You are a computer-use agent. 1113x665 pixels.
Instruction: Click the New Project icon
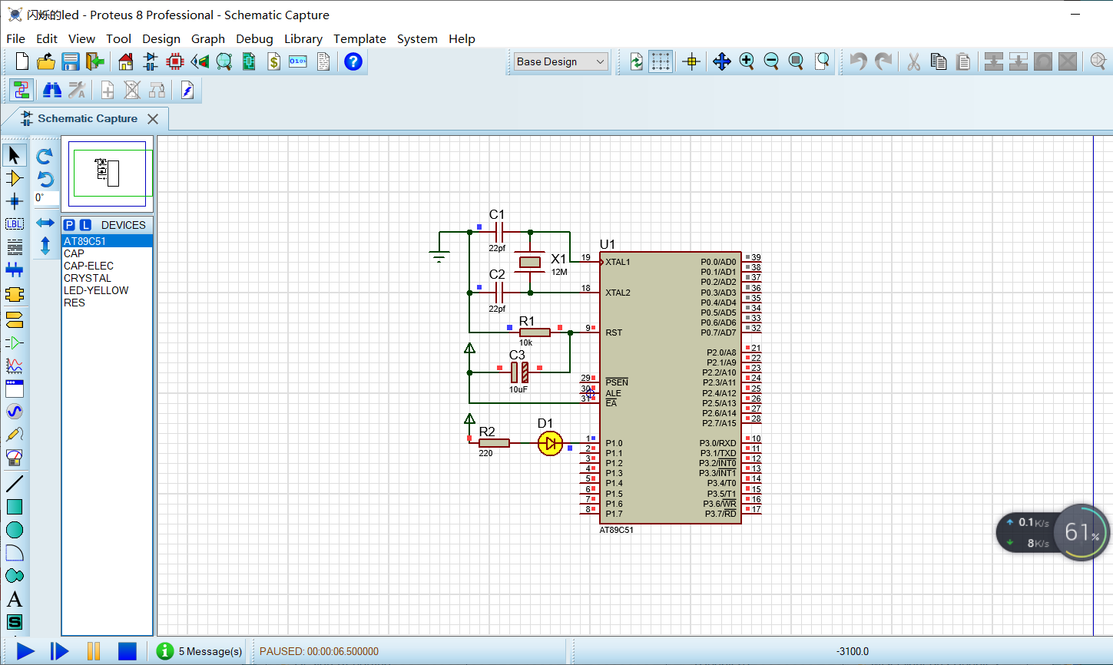pyautogui.click(x=22, y=61)
